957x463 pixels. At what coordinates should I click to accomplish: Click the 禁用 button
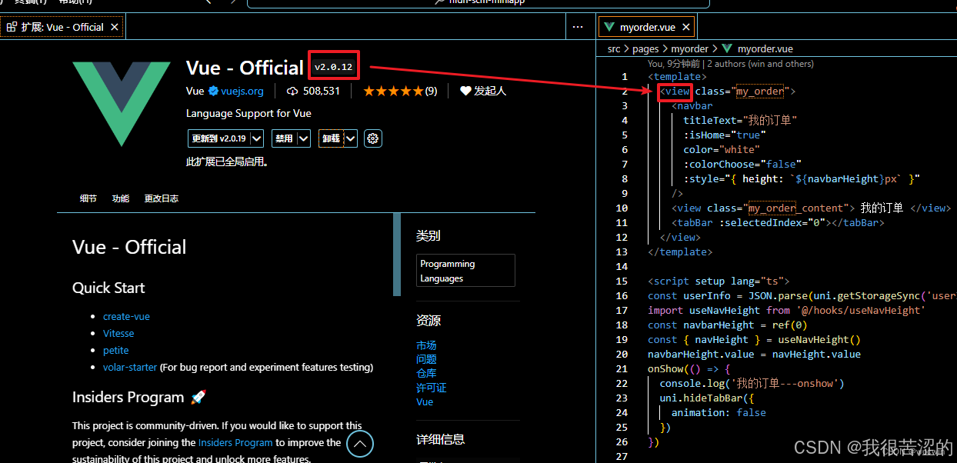click(285, 138)
